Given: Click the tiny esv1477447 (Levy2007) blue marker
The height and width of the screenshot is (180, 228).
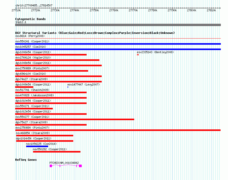Looking at the screenshot, I should (68, 87).
